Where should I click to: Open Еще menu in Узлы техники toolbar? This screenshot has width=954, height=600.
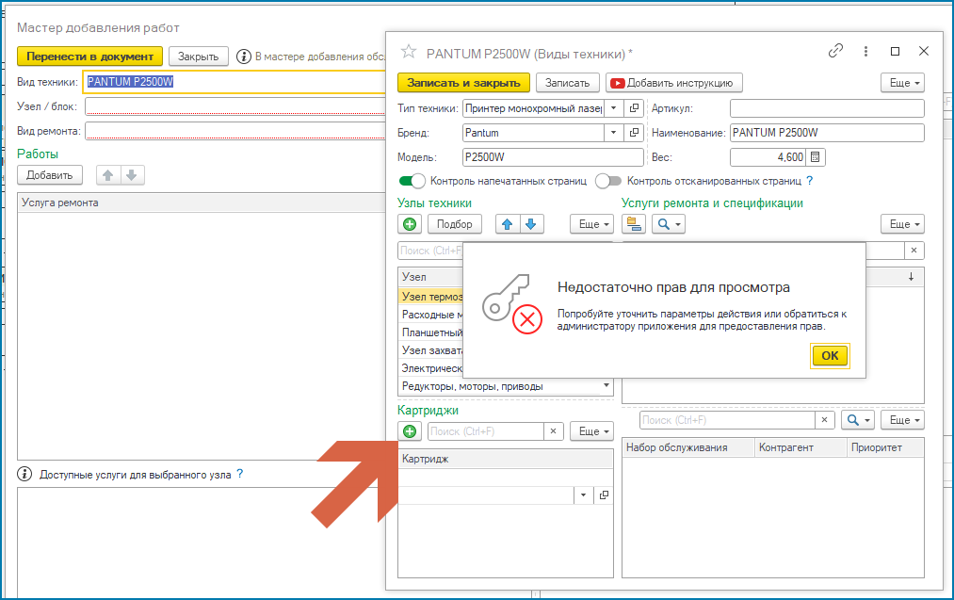591,224
